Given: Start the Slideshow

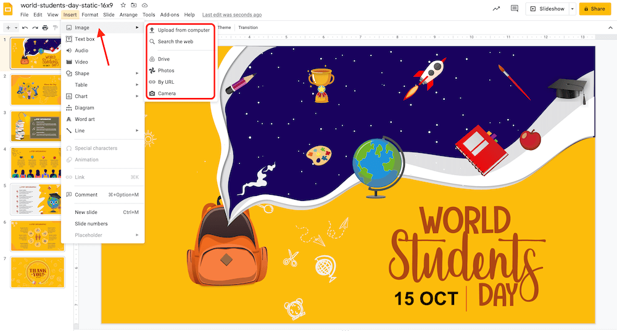Looking at the screenshot, I should (x=547, y=9).
